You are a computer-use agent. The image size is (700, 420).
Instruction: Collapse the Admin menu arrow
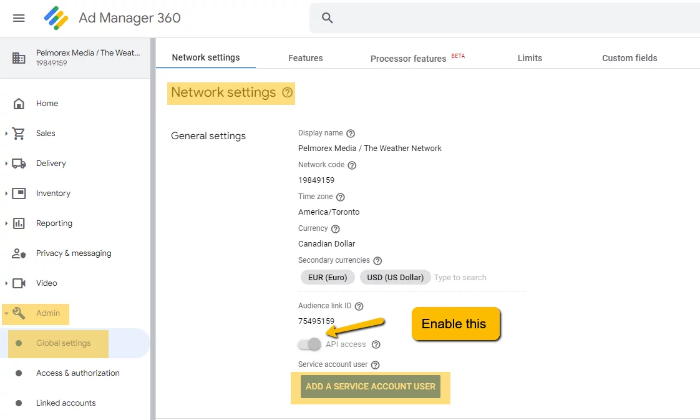[6, 313]
